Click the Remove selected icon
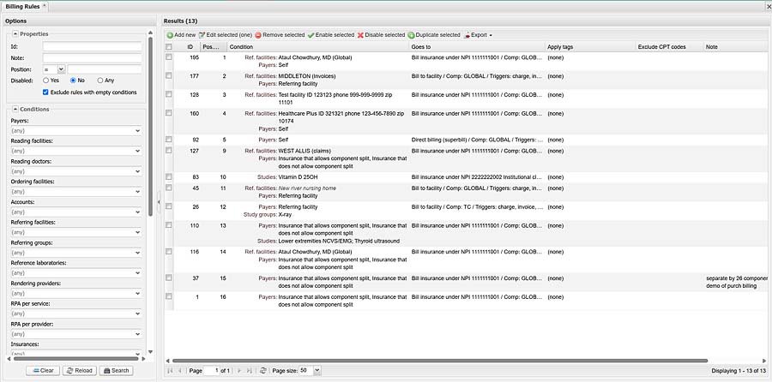This screenshot has height=382, width=772. click(x=258, y=35)
